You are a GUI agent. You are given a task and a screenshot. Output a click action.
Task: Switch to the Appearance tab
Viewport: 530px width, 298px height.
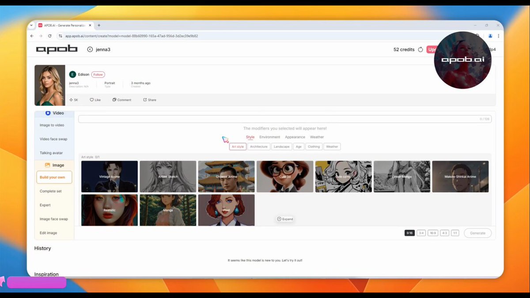pyautogui.click(x=295, y=137)
